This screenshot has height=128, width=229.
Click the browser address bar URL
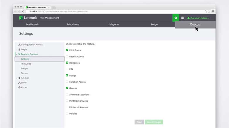(x=59, y=11)
